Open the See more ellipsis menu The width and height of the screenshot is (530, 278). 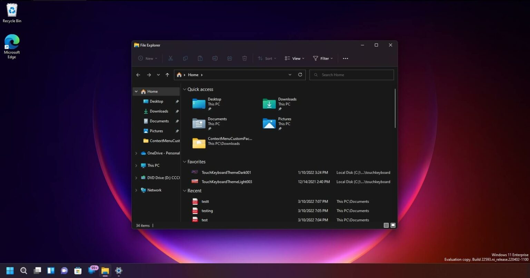point(345,59)
